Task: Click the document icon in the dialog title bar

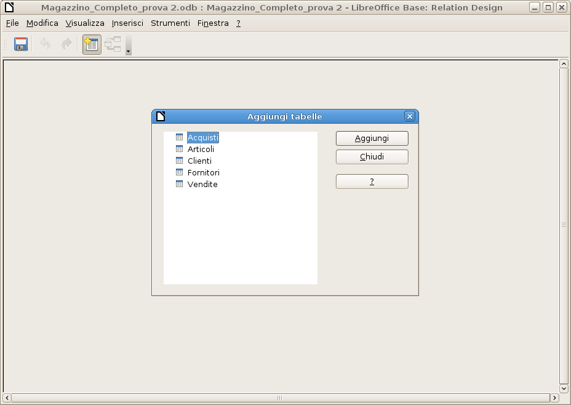Action: coord(160,116)
